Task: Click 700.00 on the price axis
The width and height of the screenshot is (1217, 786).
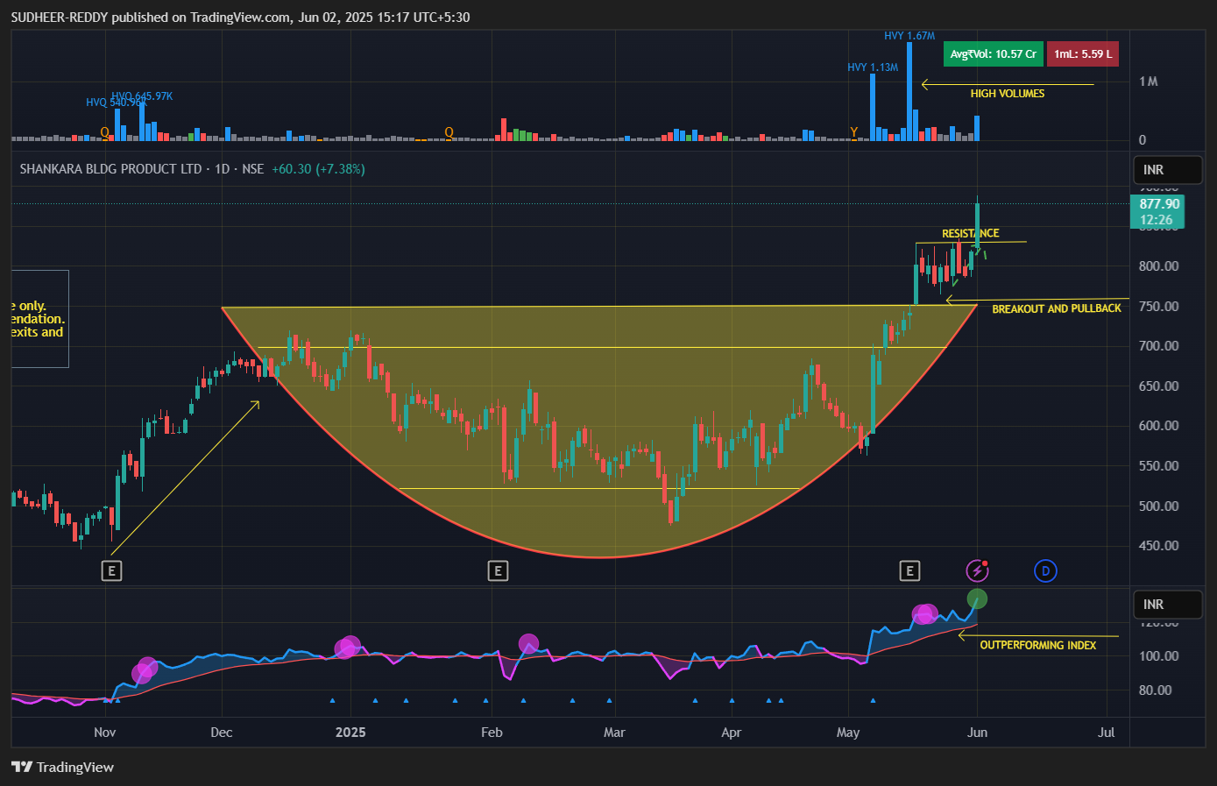Action: 1158,346
